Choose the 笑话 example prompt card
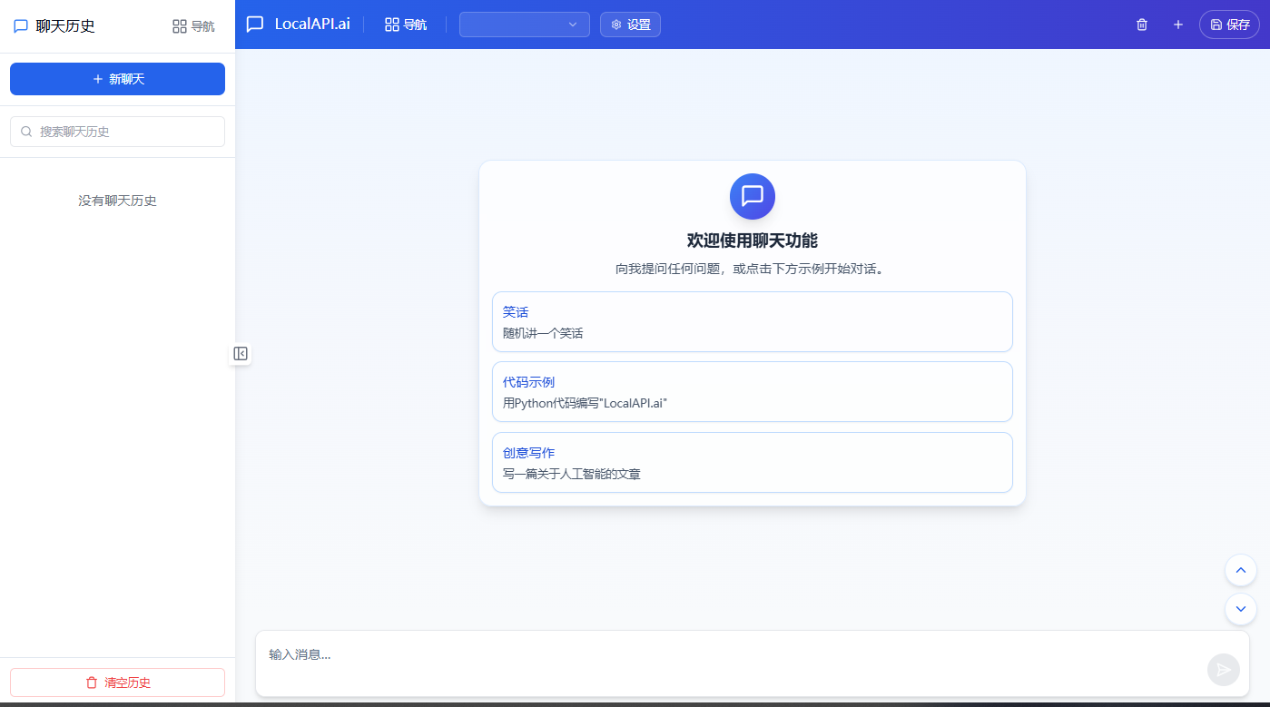This screenshot has width=1270, height=707. click(752, 321)
